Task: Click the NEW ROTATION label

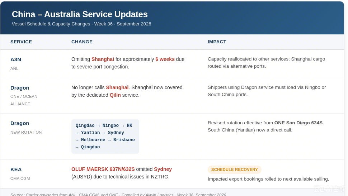Action: [26, 132]
